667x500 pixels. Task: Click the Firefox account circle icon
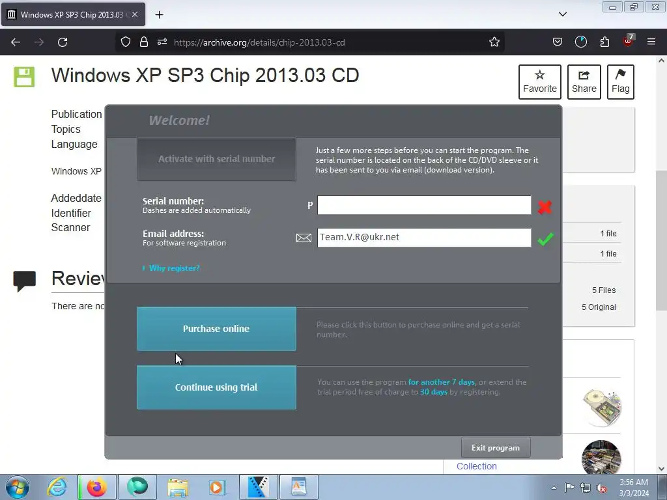pyautogui.click(x=580, y=42)
